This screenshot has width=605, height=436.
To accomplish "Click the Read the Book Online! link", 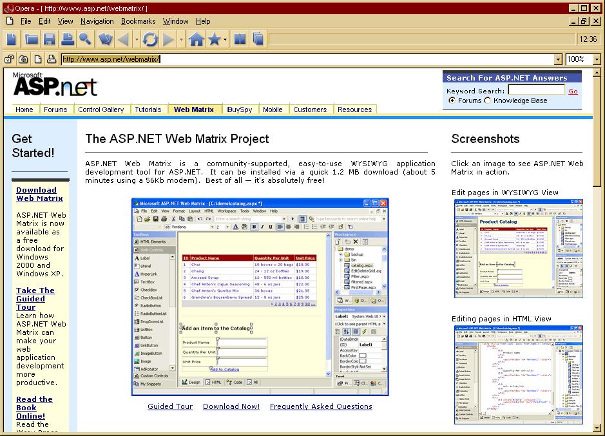I will [x=34, y=408].
